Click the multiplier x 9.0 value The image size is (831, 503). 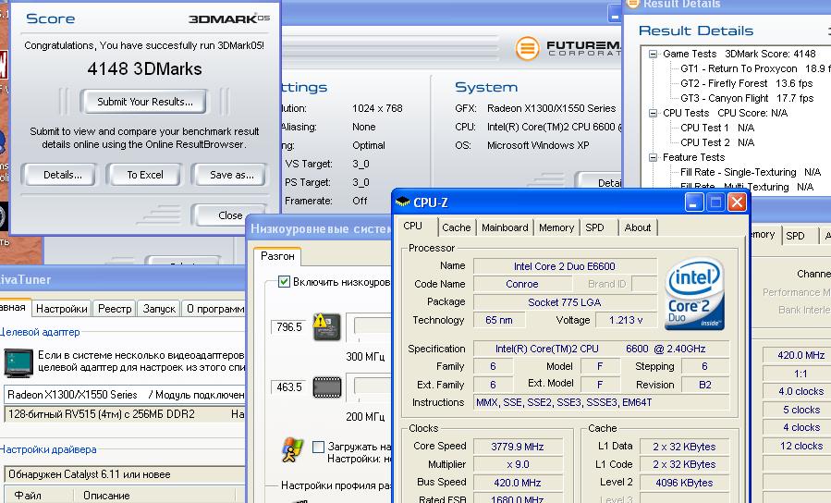point(518,464)
